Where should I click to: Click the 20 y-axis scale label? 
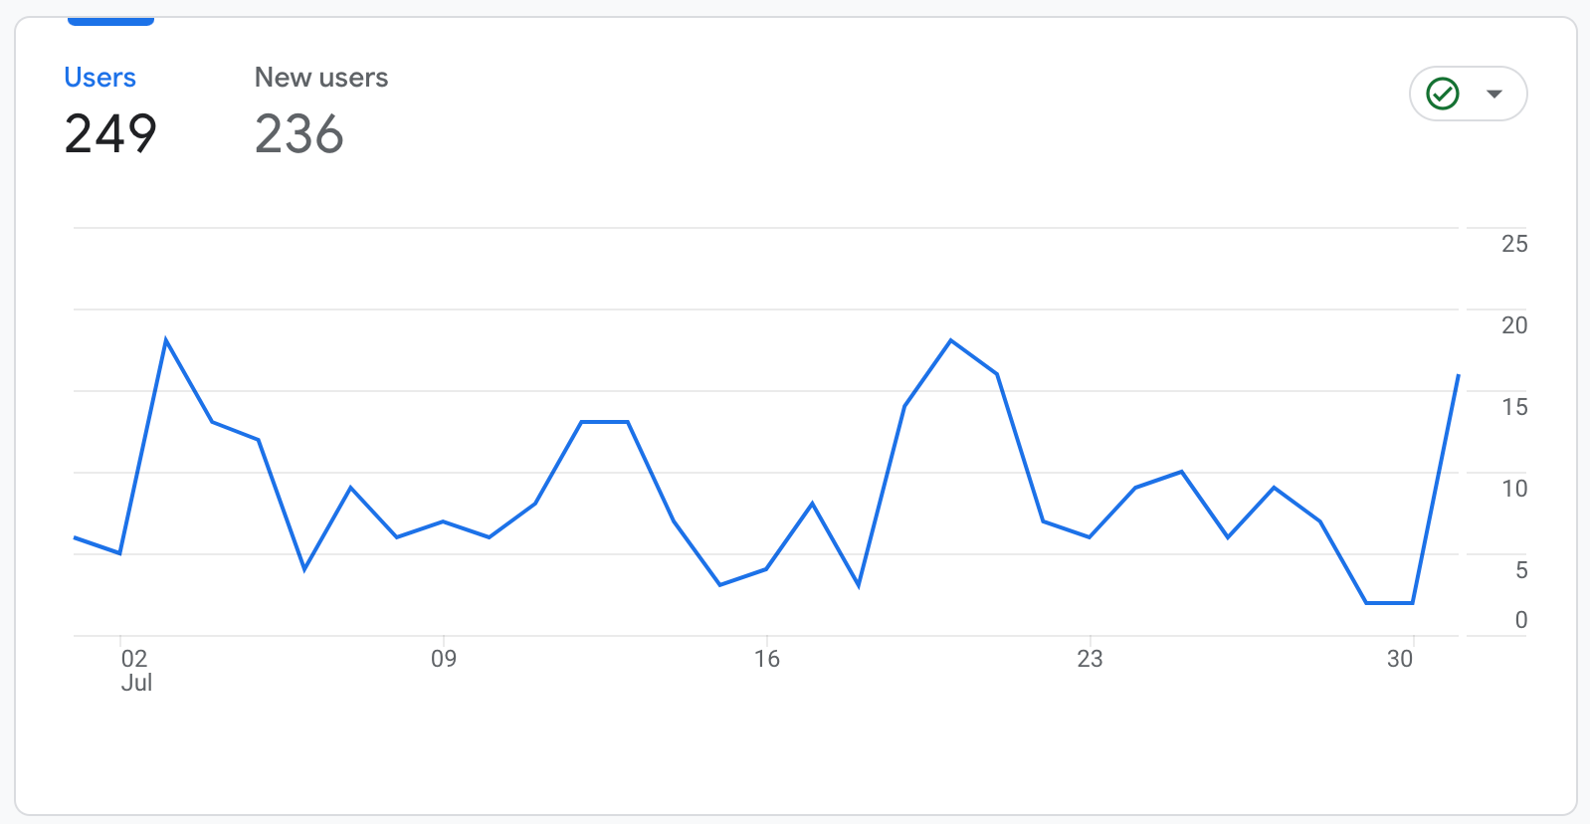(x=1513, y=325)
